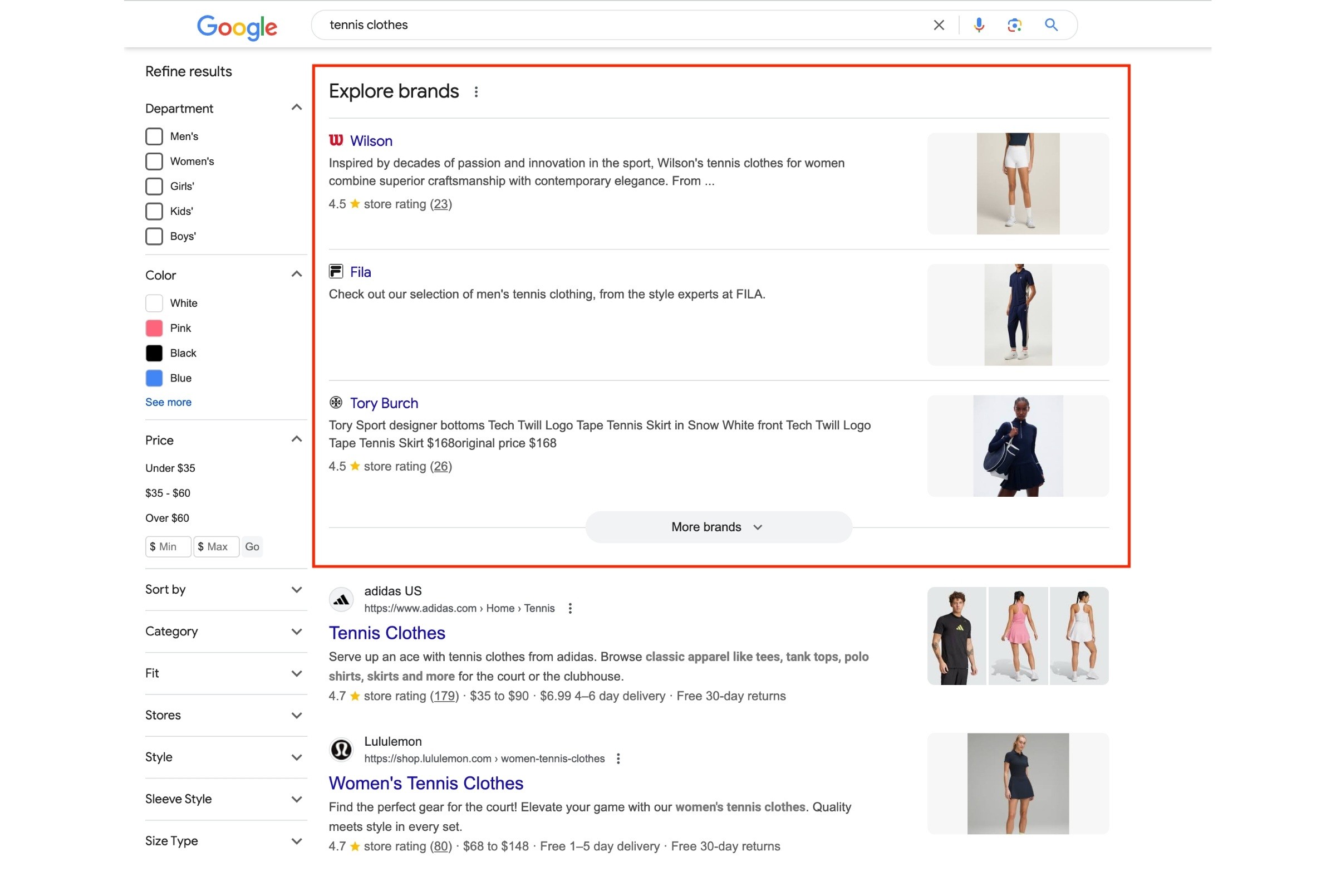Open three-dot options for Lululemon result
This screenshot has width=1336, height=871.
618,759
